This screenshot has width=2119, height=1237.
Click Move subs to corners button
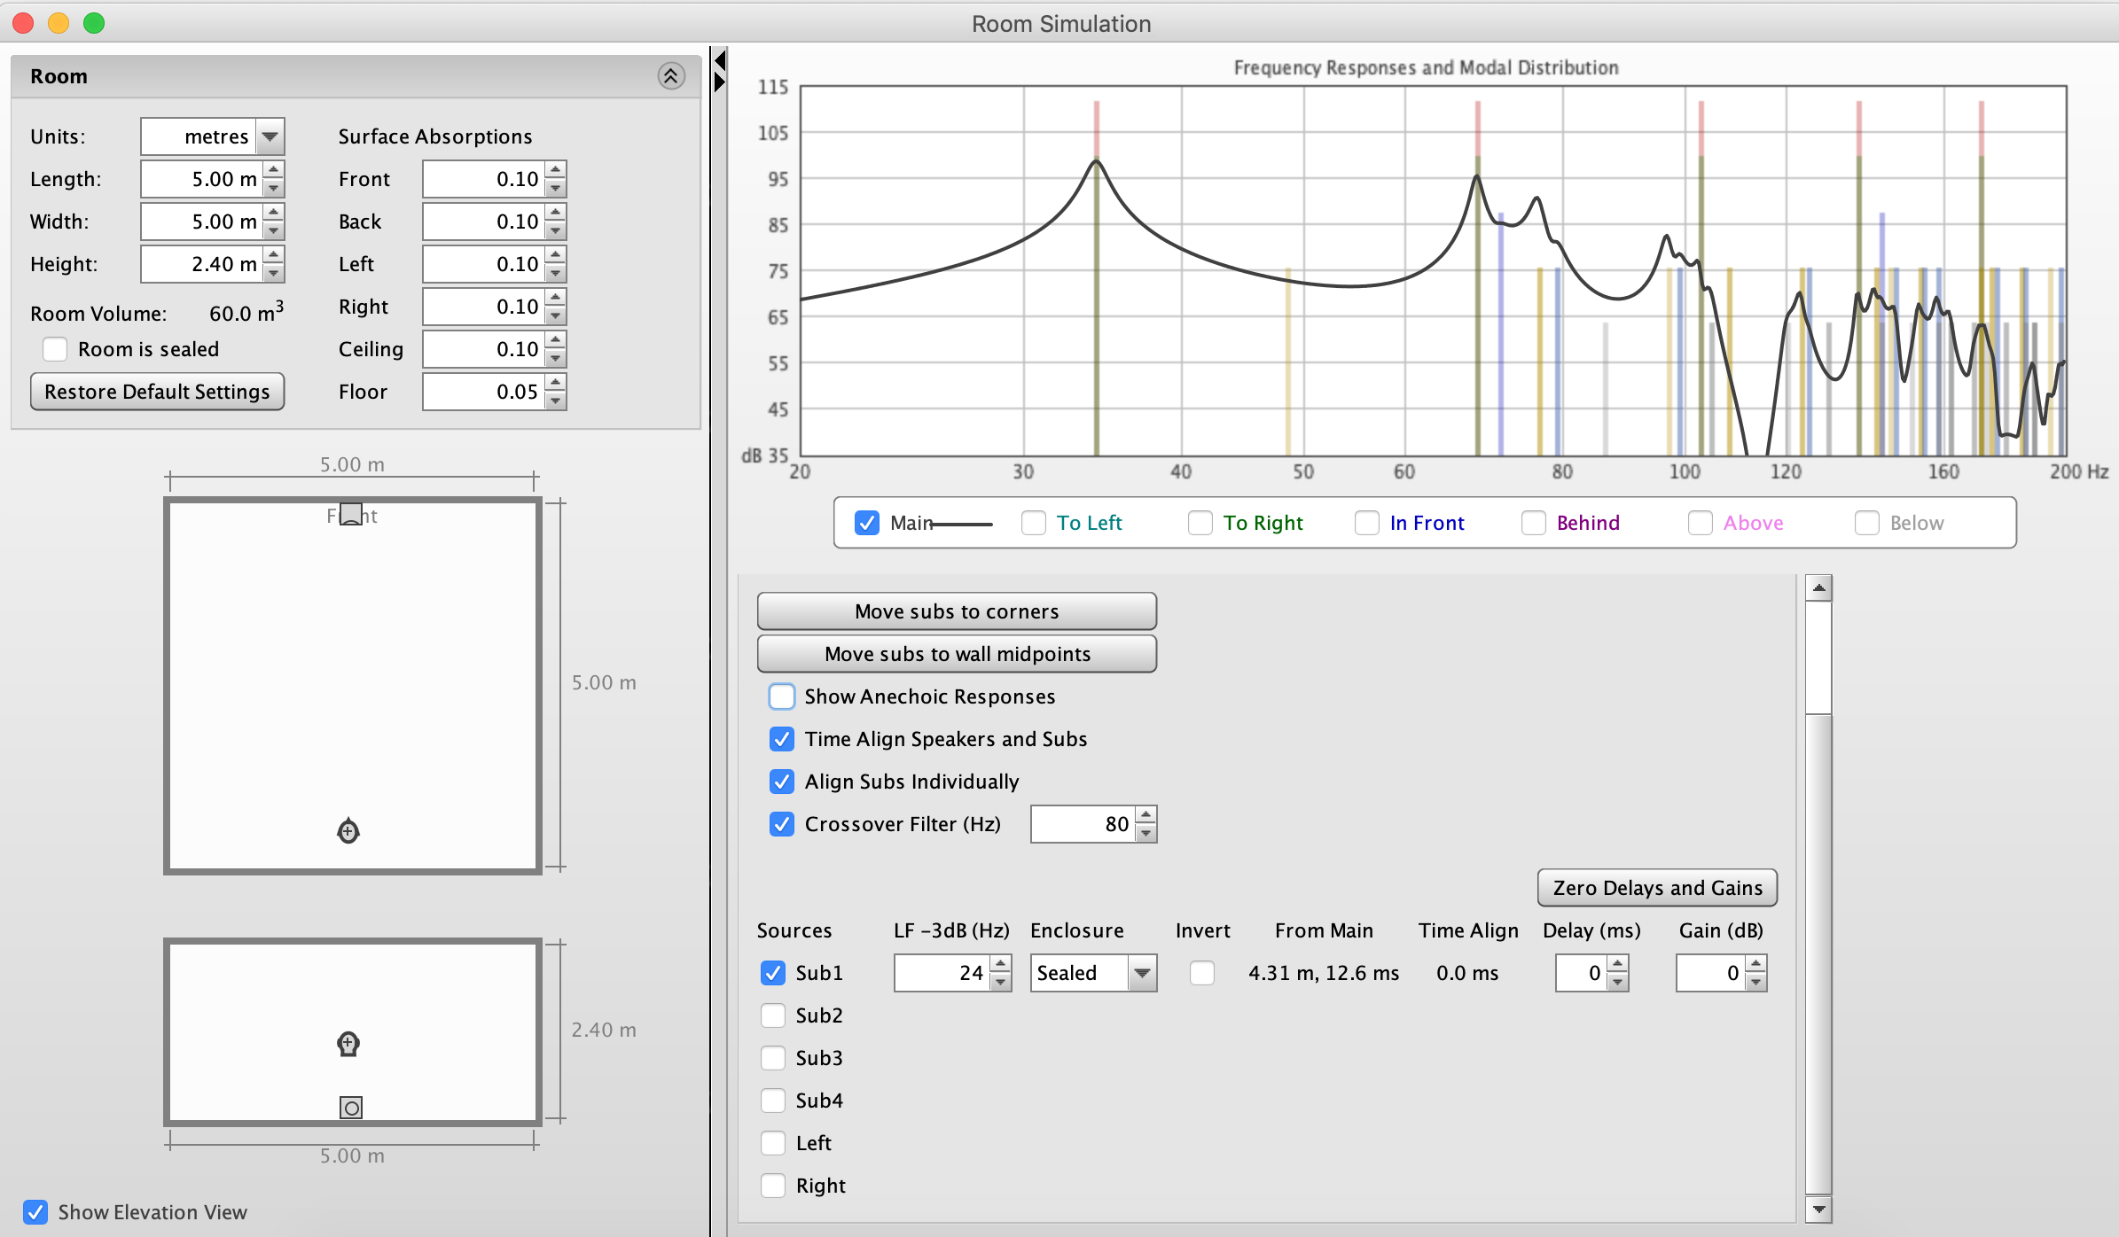957,611
